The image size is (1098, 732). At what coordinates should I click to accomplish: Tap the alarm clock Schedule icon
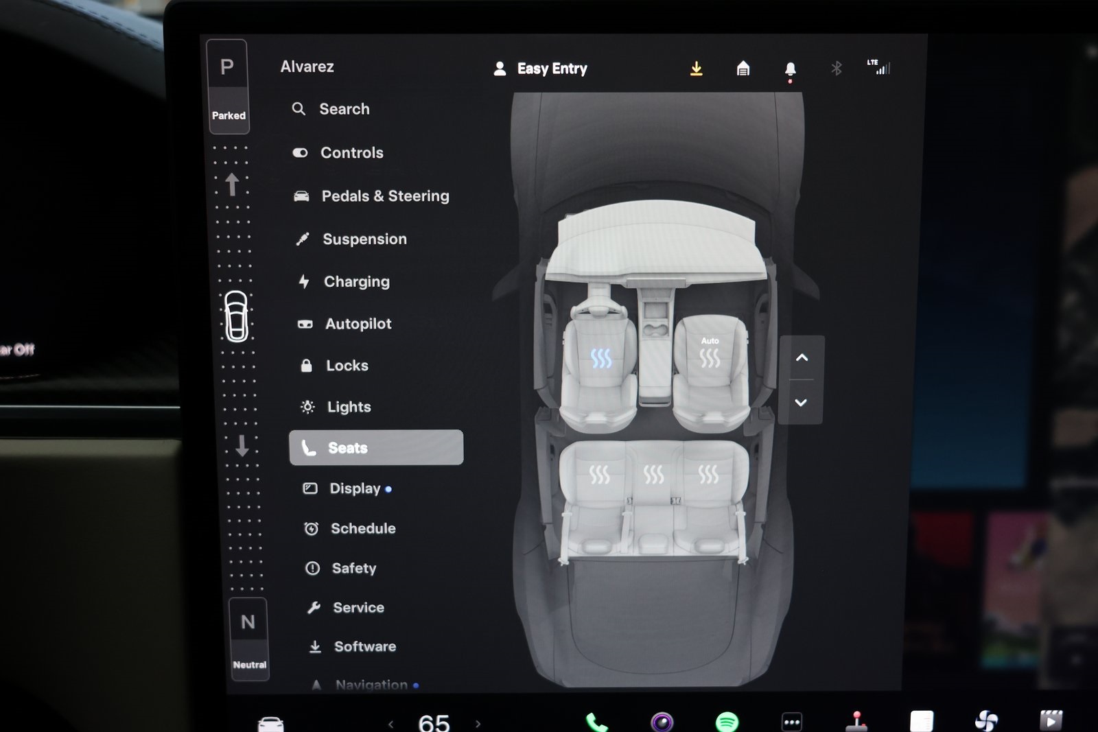click(x=312, y=528)
